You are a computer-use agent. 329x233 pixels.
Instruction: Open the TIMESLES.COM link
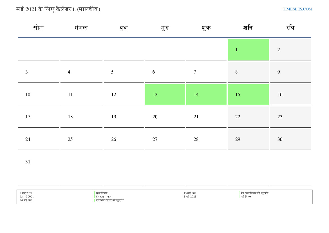pyautogui.click(x=297, y=9)
